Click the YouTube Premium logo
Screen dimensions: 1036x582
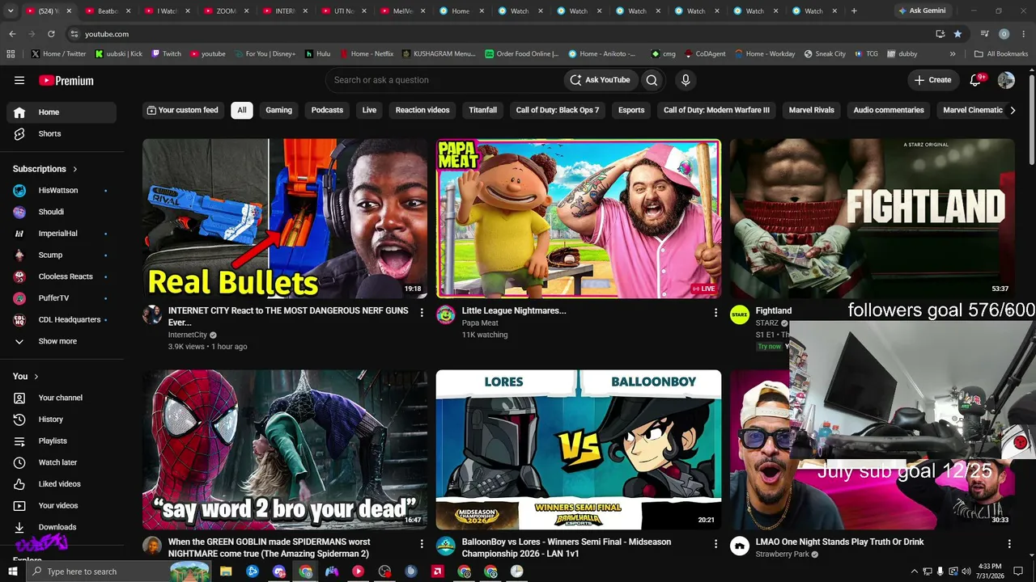pyautogui.click(x=66, y=80)
